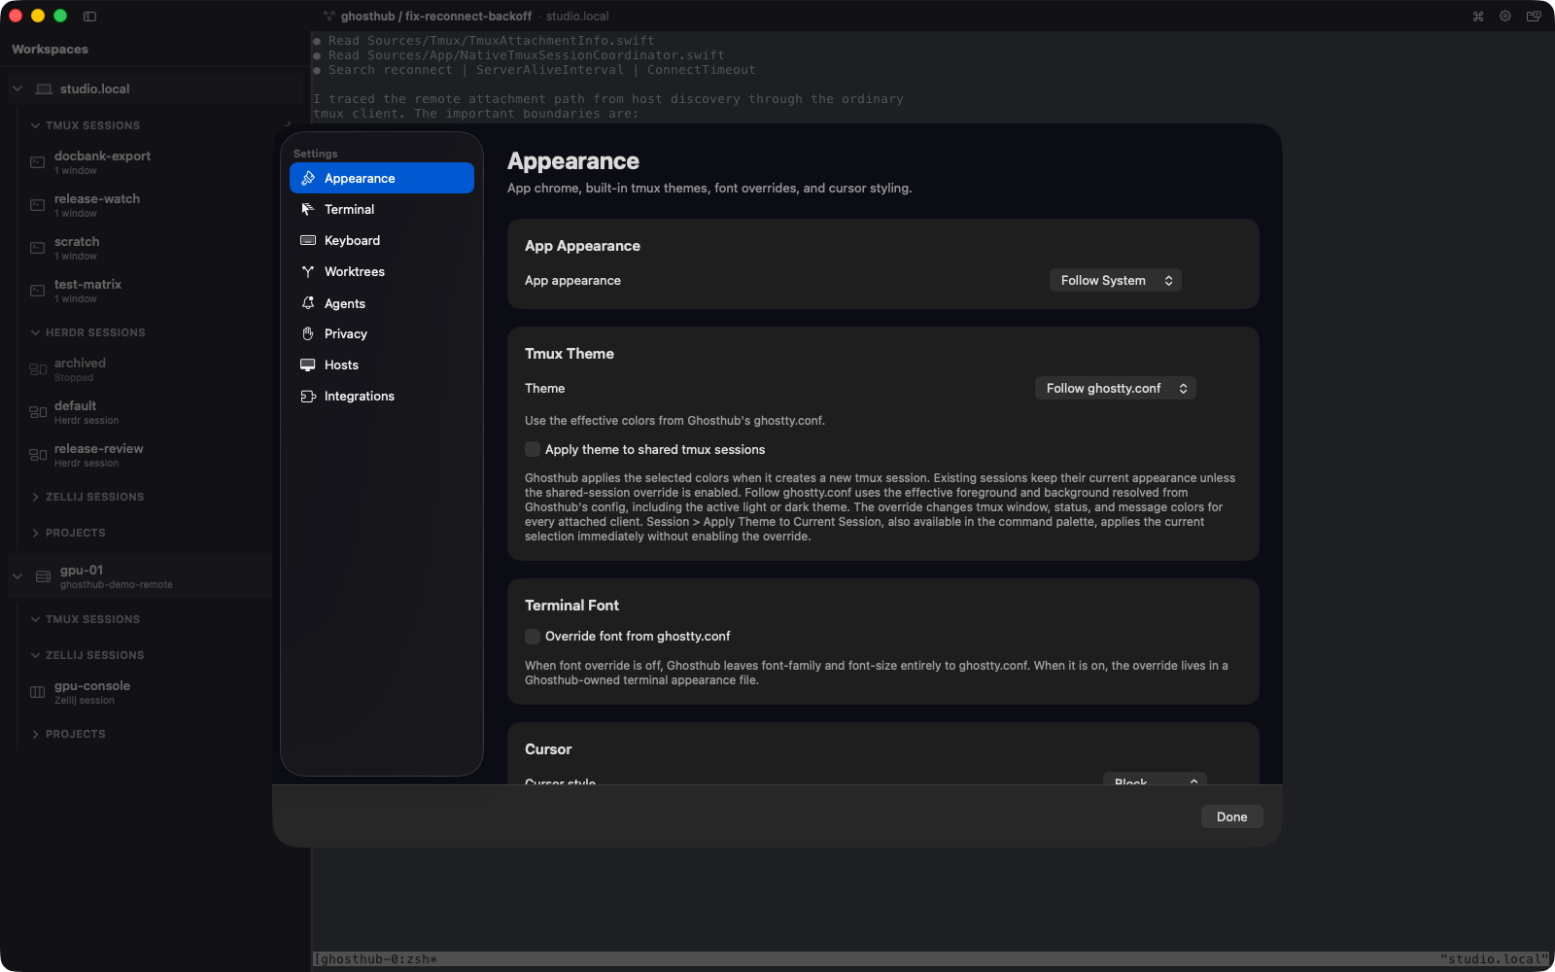This screenshot has height=972, width=1555.
Task: Open the Keyboard settings section
Action: (x=382, y=240)
